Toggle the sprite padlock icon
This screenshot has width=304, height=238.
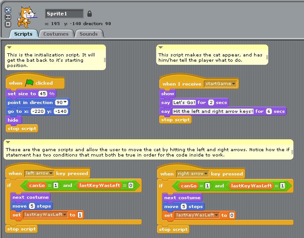coord(90,14)
